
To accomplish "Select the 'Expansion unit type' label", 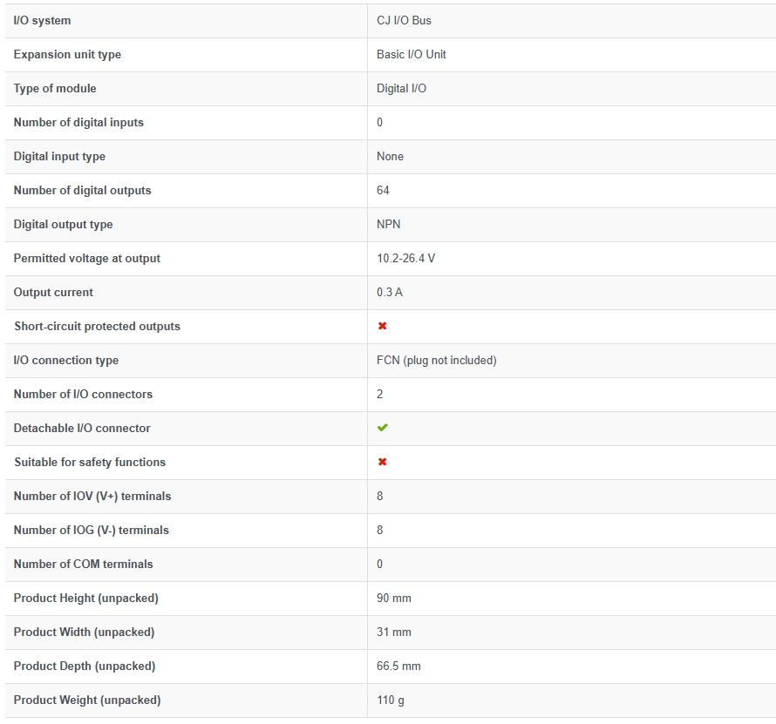I will (x=67, y=55).
